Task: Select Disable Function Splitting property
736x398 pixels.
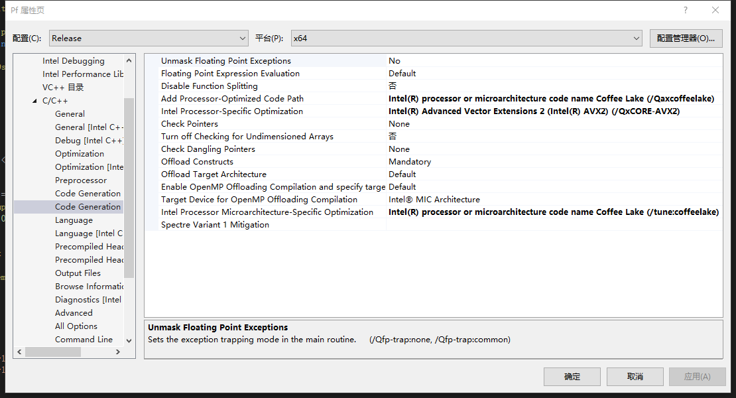Action: pyautogui.click(x=210, y=86)
